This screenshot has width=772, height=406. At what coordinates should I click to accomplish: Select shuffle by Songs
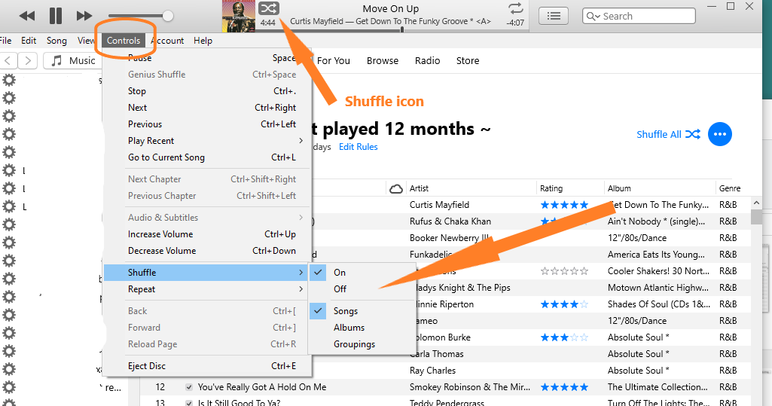point(362,311)
